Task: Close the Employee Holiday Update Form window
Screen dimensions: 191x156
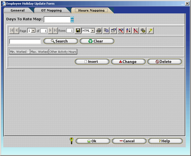Action: (187, 3)
